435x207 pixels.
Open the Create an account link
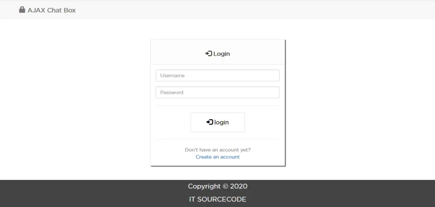click(x=217, y=157)
